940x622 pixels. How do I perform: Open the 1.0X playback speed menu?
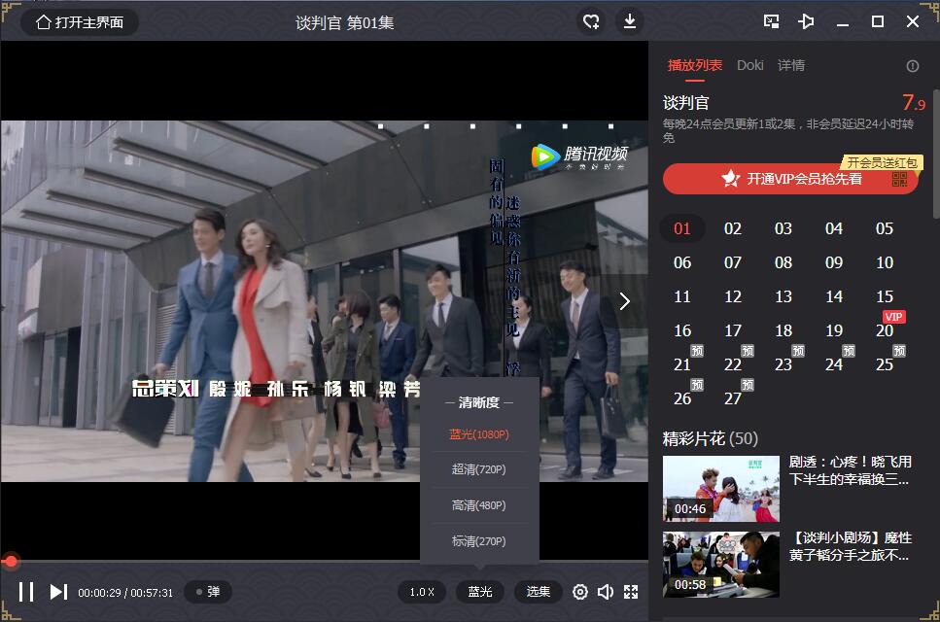pyautogui.click(x=422, y=592)
